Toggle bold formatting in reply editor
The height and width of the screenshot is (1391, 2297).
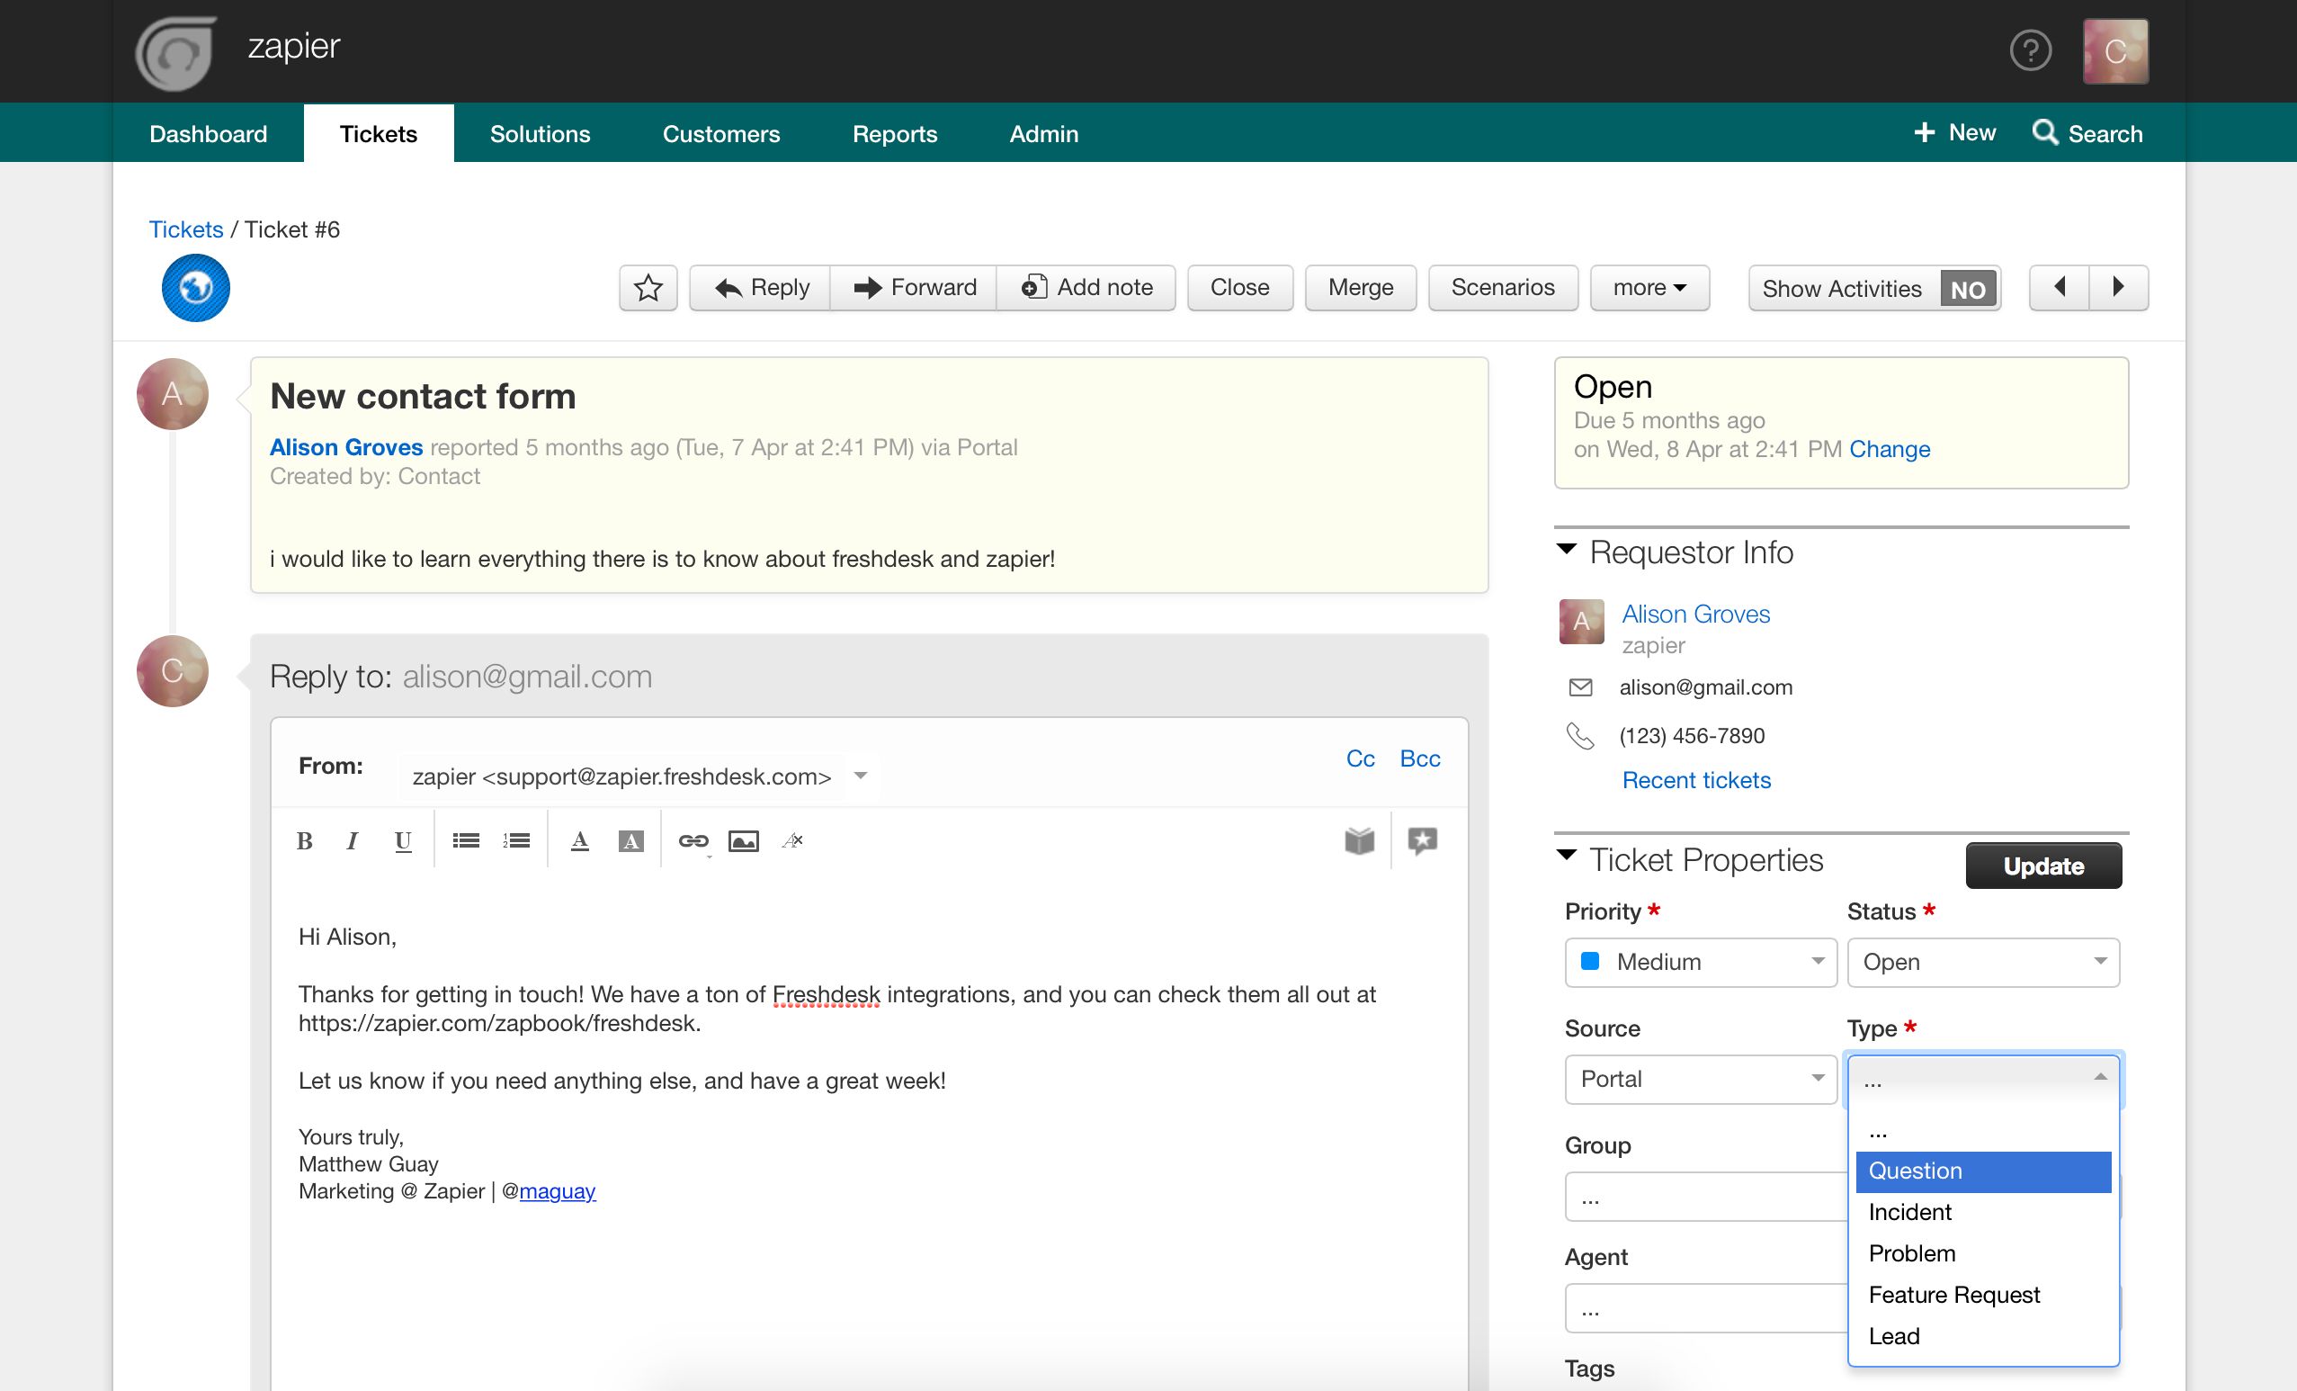click(304, 841)
